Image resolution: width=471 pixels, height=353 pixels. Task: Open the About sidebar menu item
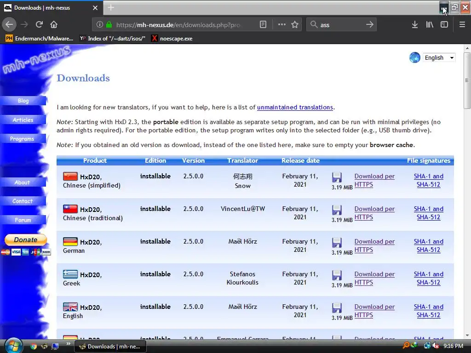23,182
